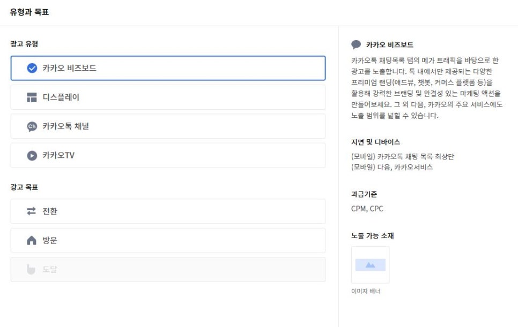Select 전환 as the ad goal

(x=168, y=211)
